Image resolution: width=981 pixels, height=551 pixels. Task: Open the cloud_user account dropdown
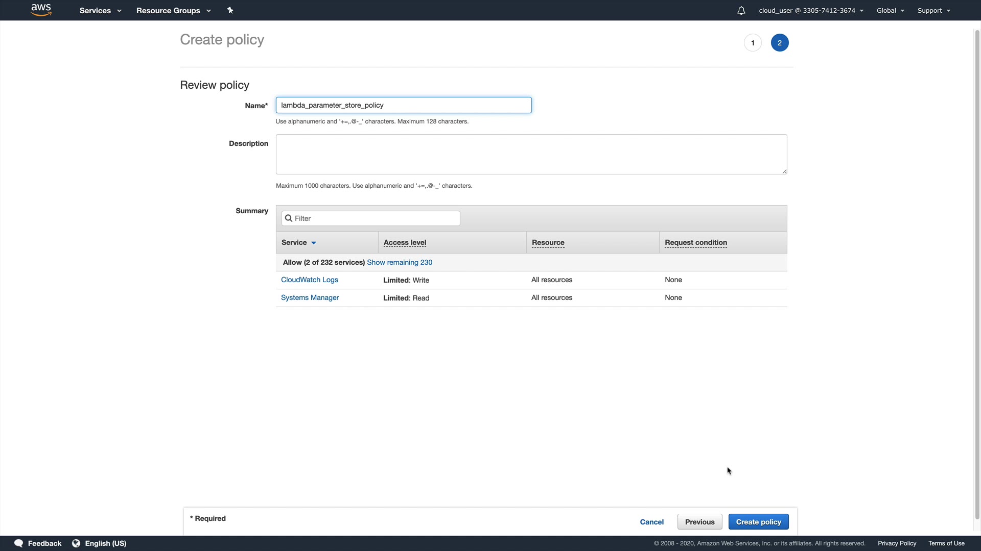click(x=811, y=11)
